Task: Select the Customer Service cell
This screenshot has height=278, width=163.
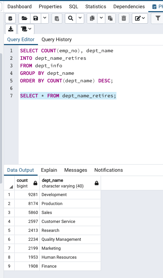Action: (x=70, y=221)
